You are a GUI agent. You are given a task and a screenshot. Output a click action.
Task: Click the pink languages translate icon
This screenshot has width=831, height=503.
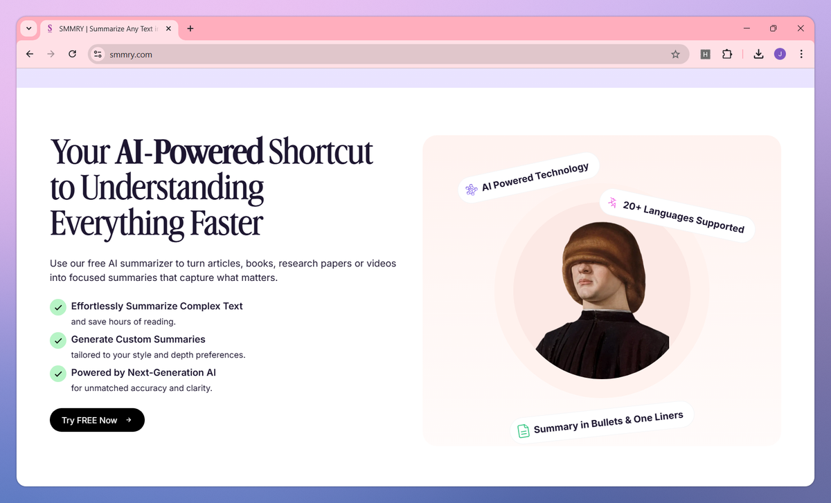(x=612, y=203)
